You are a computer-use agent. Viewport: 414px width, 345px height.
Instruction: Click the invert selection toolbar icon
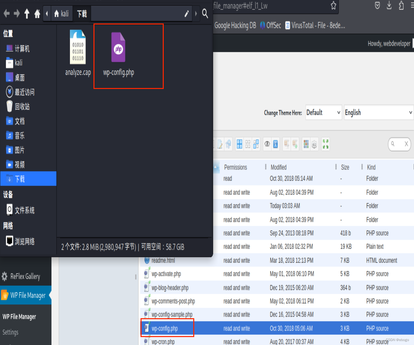point(256,144)
